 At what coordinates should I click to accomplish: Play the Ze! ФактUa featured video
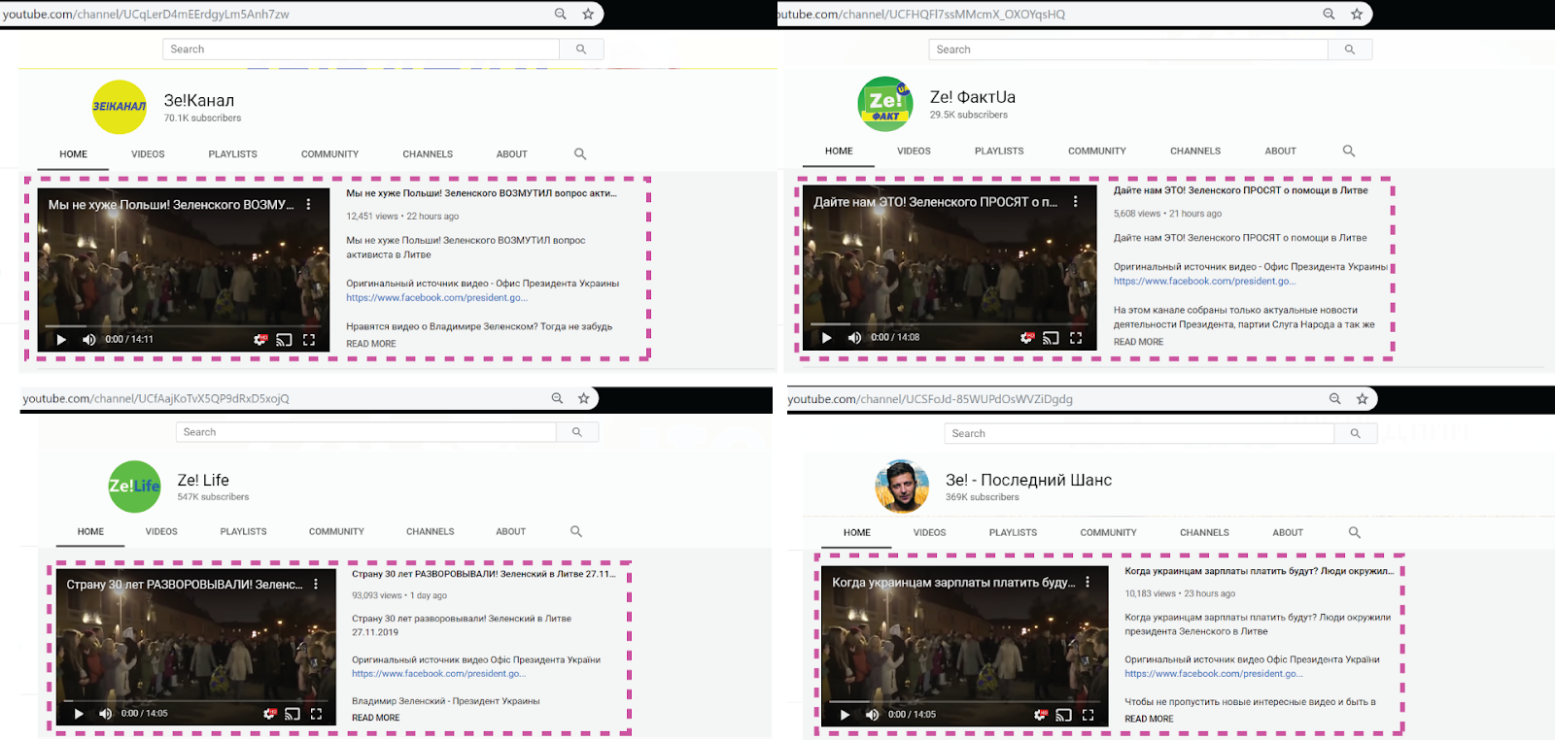(x=827, y=338)
